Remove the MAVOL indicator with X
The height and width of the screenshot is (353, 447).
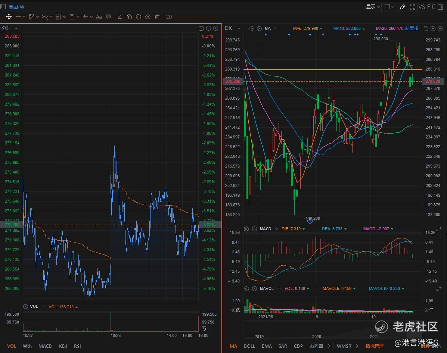tap(254, 288)
